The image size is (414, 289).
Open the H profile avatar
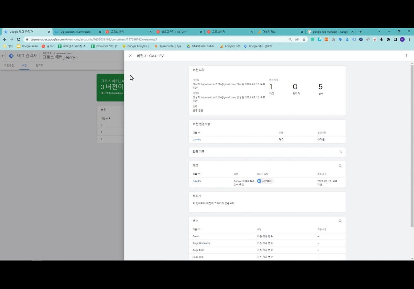tap(402, 39)
